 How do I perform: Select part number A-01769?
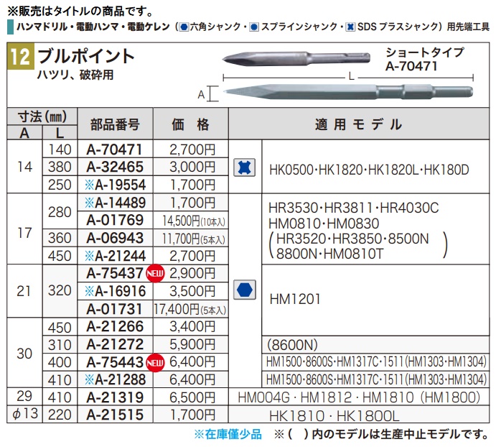pyautogui.click(x=115, y=220)
